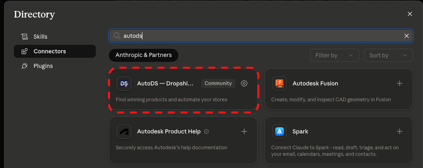Click 'Create, modify, and inspect CAD geometry' text
423x168 pixels.
331,100
